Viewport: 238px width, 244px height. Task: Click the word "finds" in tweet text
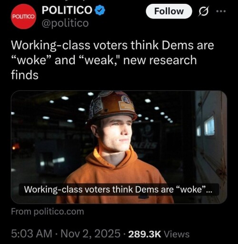25,75
